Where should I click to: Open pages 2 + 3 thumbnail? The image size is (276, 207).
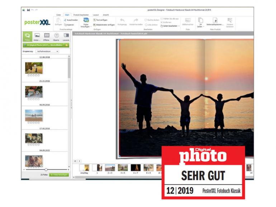[x=110, y=168]
